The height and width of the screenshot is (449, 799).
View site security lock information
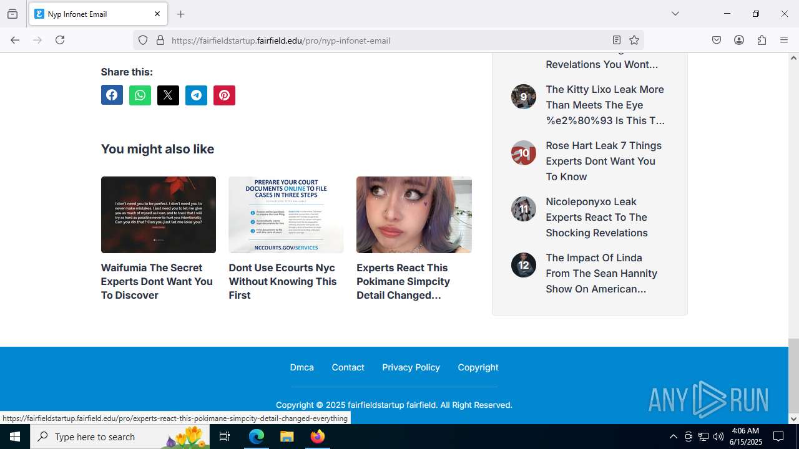pos(160,40)
